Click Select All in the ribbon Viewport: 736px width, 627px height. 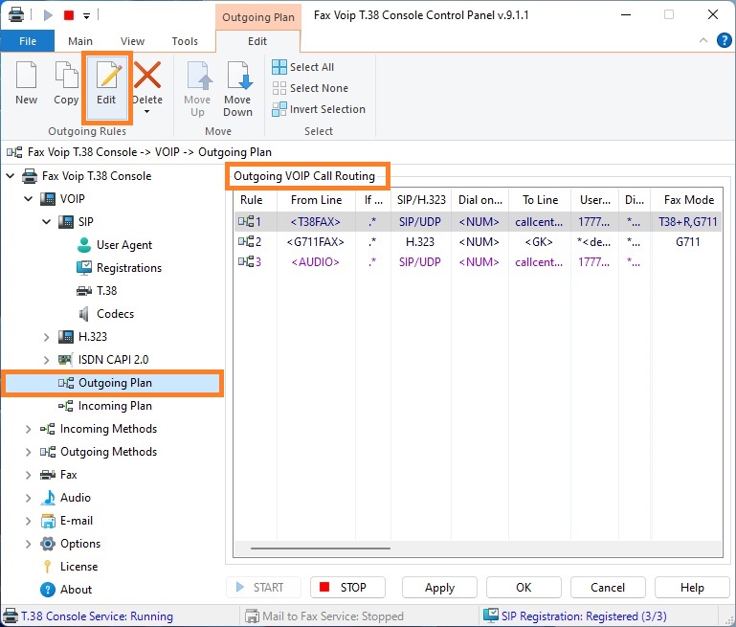[303, 67]
